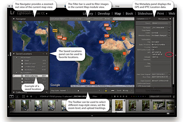Click the action button next to Folder General
The image size is (183, 122).
coord(169,33)
